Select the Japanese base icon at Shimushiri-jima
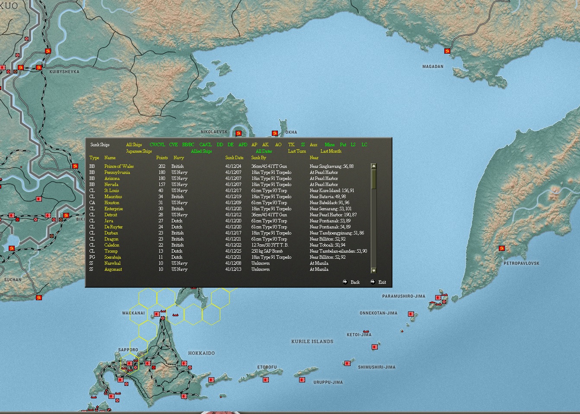This screenshot has width=580, height=414. pos(347,363)
